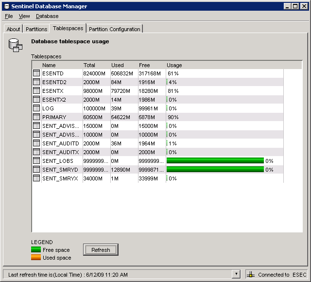Click the SENT_SMRYD tablespace row icon
The image size is (311, 282).
point(36,169)
